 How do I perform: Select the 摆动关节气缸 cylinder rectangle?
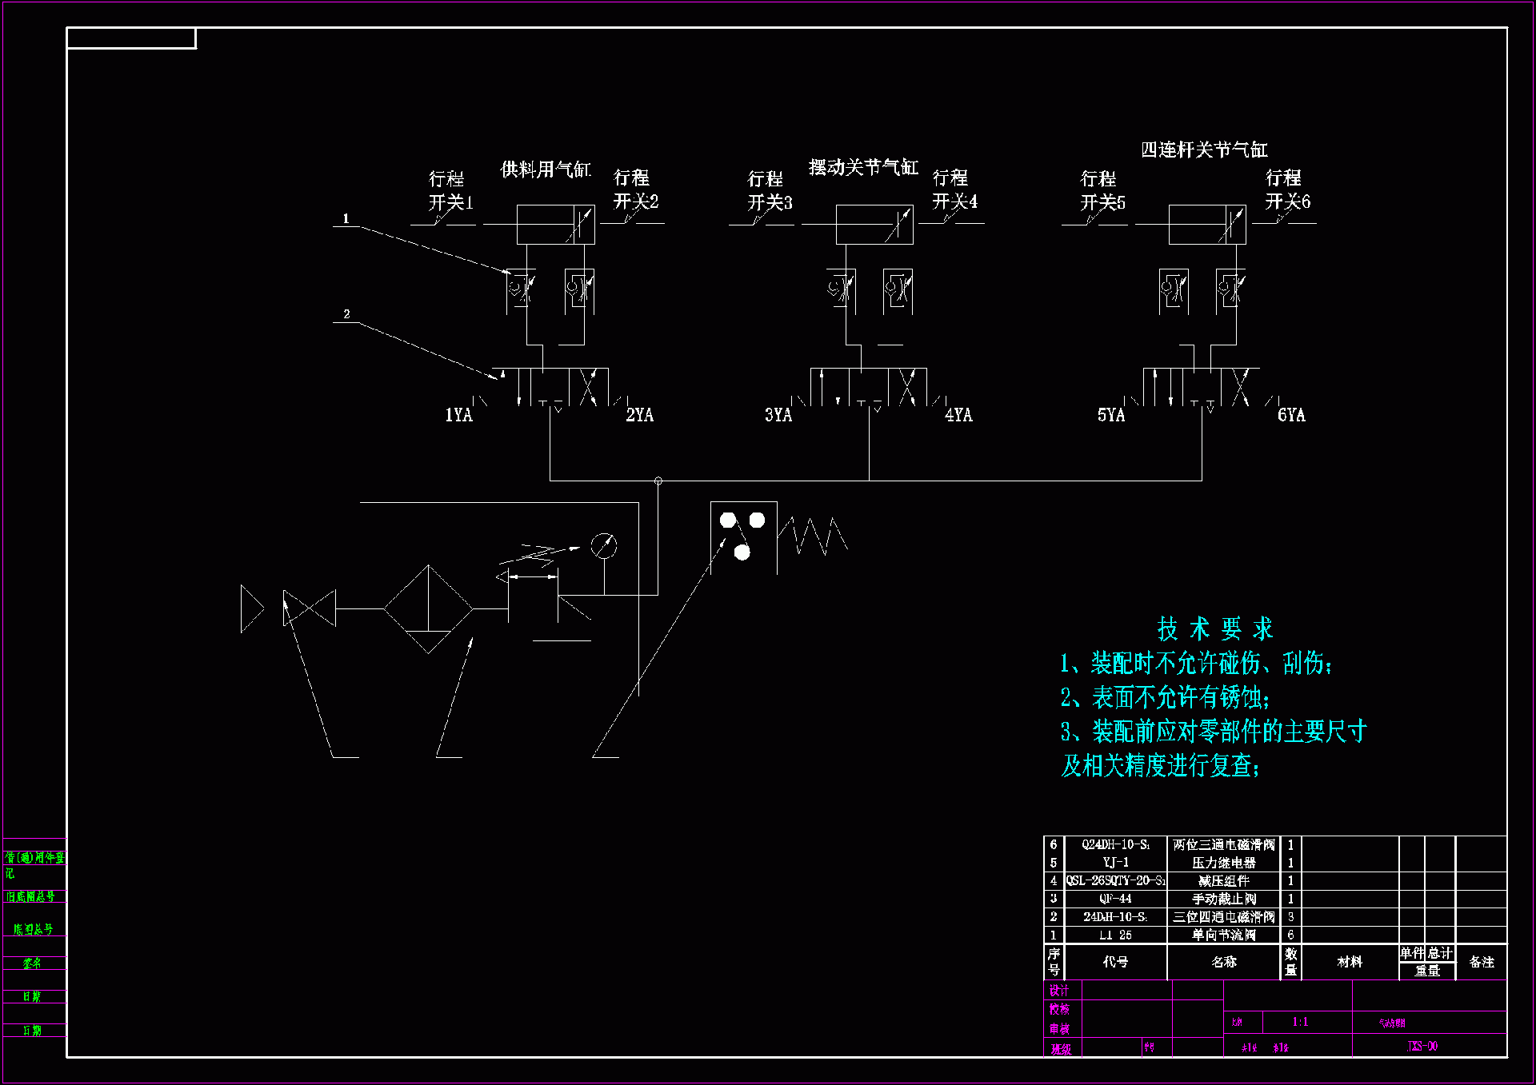point(874,225)
